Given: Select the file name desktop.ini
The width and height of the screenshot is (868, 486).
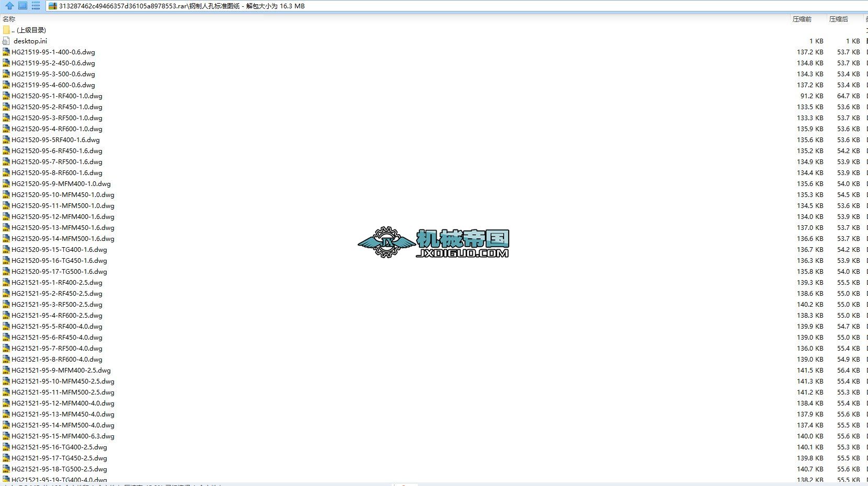Looking at the screenshot, I should [30, 41].
